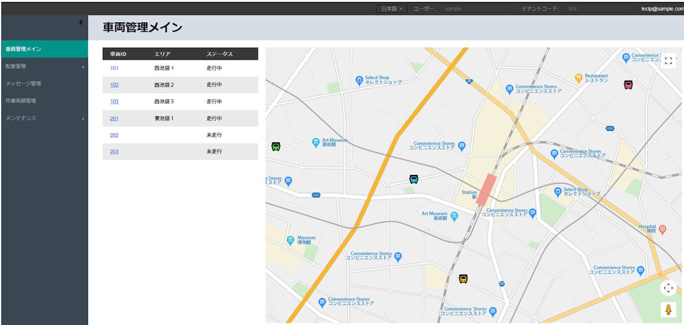The width and height of the screenshot is (684, 325).
Task: Click the エリア column header
Action: 162,54
